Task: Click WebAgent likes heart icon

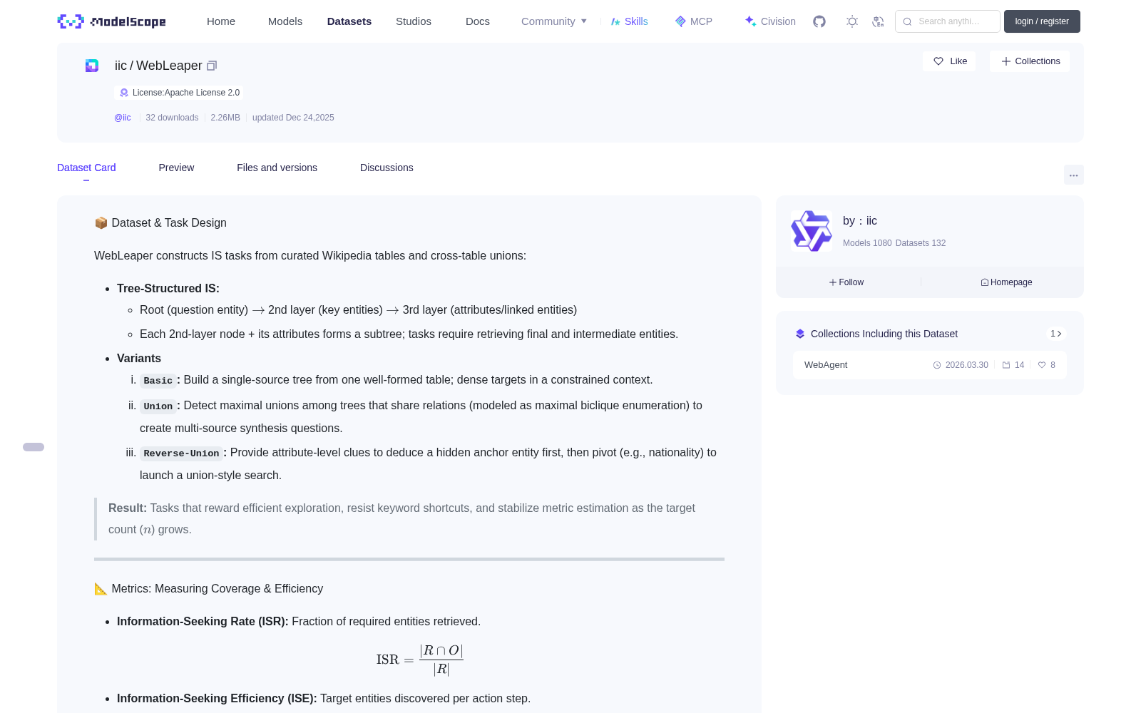Action: point(1042,365)
